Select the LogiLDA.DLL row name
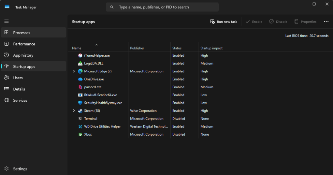 pyautogui.click(x=94, y=63)
